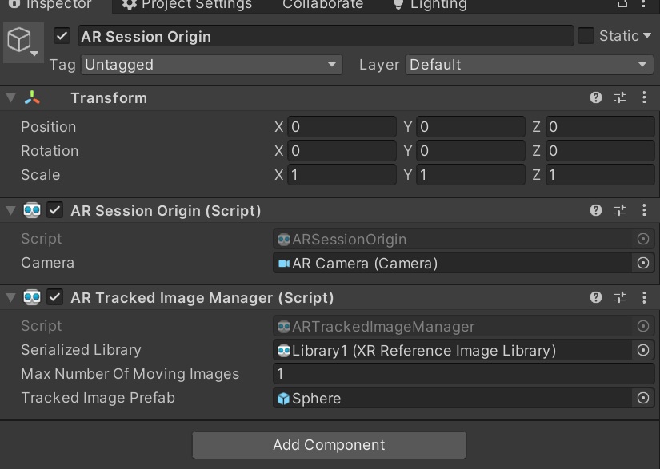Collapse the Transform component foldout
The width and height of the screenshot is (660, 469).
[x=9, y=97]
